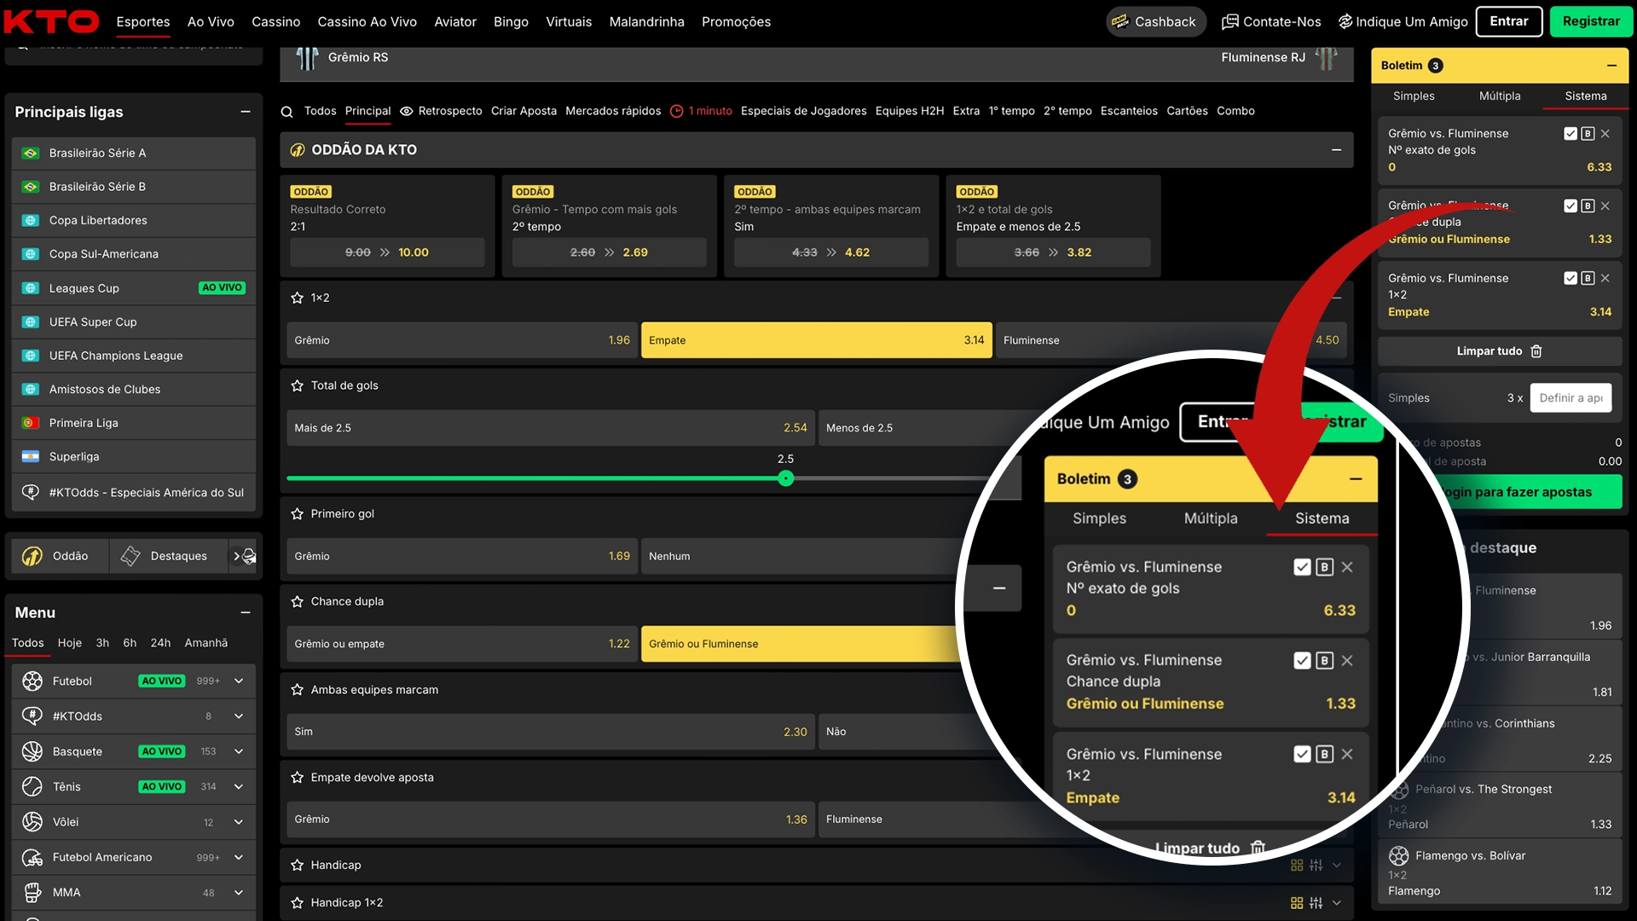Image resolution: width=1637 pixels, height=921 pixels.
Task: Click Flamengo 1.12 featured odds
Action: click(x=1500, y=891)
